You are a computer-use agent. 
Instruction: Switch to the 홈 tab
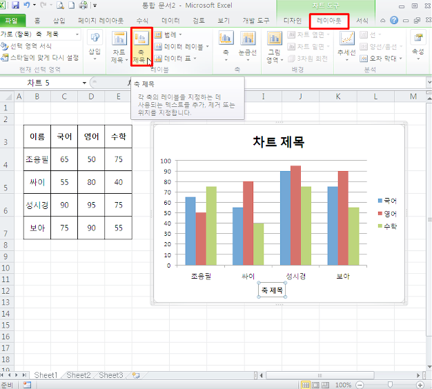pyautogui.click(x=37, y=21)
